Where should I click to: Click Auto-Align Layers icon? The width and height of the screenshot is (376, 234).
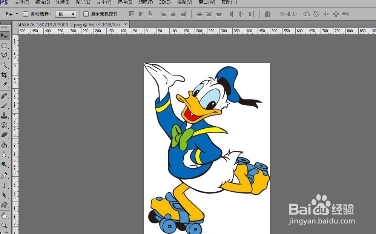click(x=267, y=14)
